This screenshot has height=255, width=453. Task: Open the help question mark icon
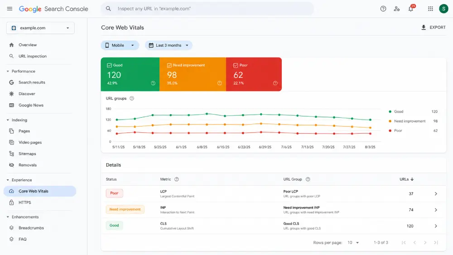tap(383, 9)
